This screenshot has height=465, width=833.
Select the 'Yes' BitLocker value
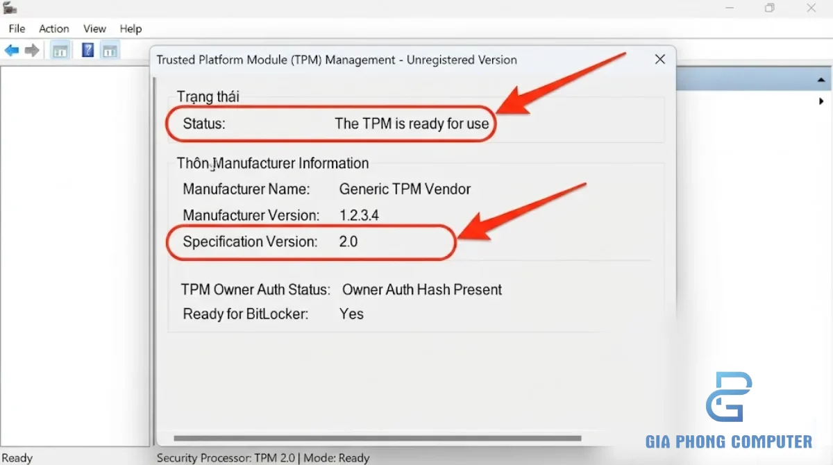pyautogui.click(x=351, y=314)
